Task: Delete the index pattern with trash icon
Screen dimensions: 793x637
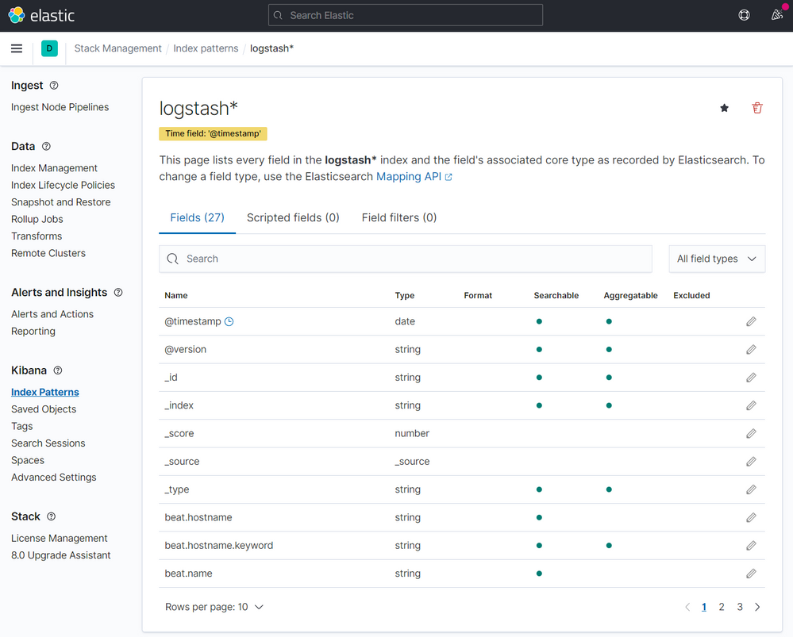Action: [757, 108]
